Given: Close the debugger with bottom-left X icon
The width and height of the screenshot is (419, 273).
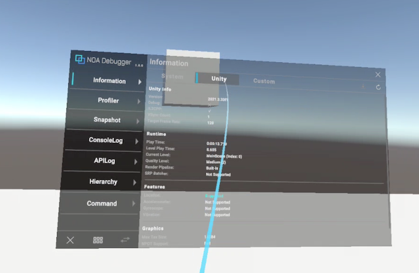Looking at the screenshot, I should tap(70, 240).
